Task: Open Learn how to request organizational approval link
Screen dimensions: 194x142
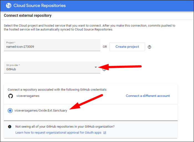Action: click(x=58, y=133)
